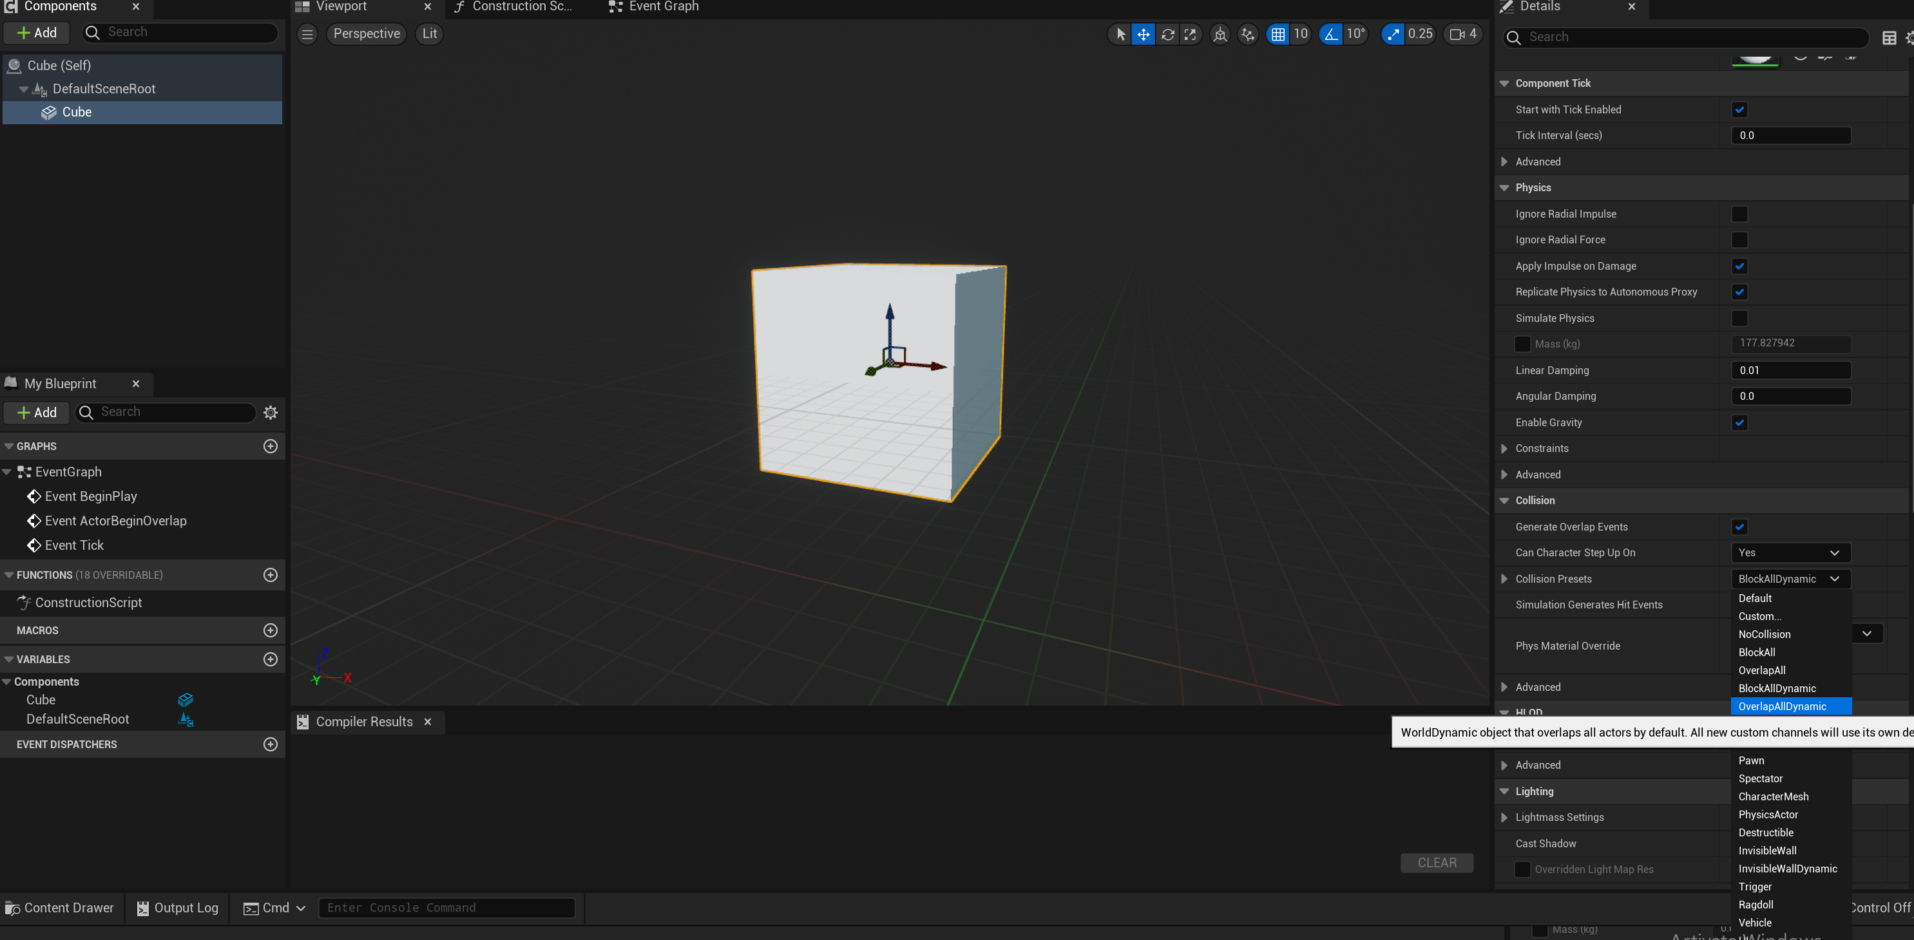The image size is (1914, 940).
Task: Add a new event dispatcher with plus icon
Action: (x=271, y=745)
